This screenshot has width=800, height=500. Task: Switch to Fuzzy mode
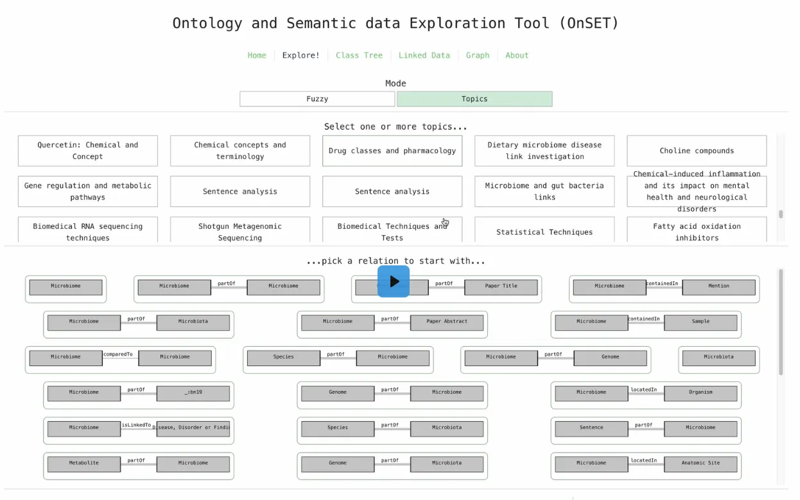tap(317, 99)
